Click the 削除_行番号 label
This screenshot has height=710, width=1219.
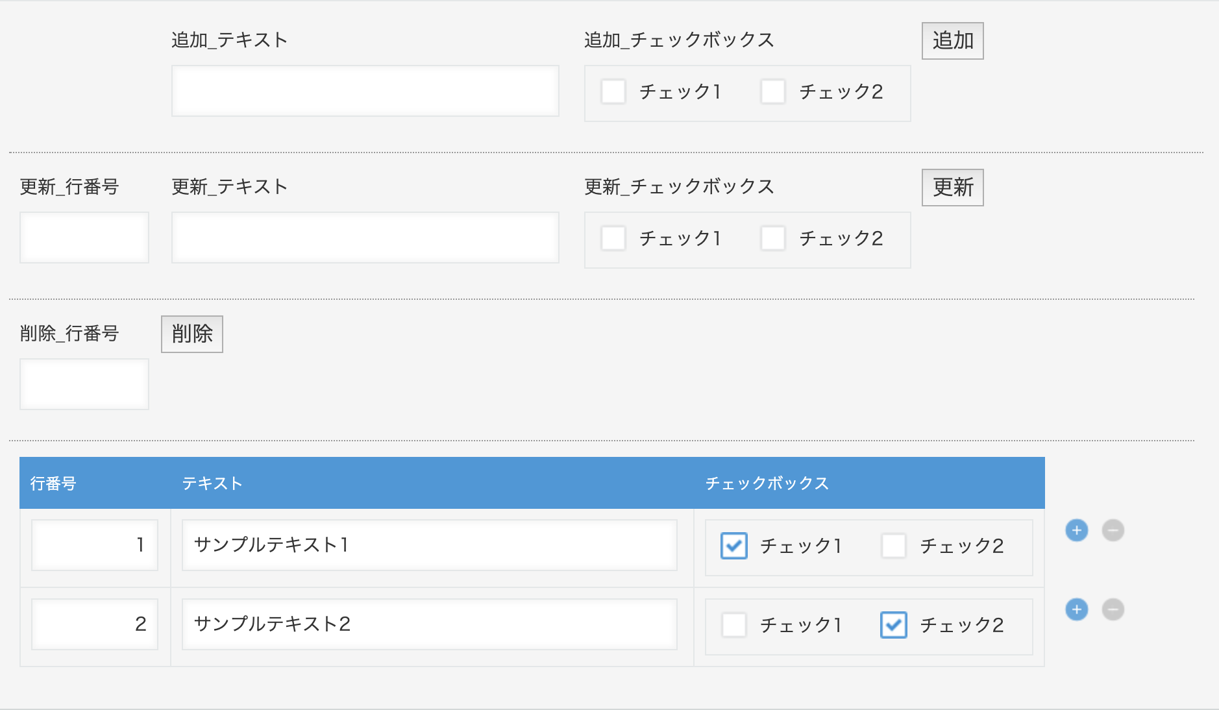[69, 334]
